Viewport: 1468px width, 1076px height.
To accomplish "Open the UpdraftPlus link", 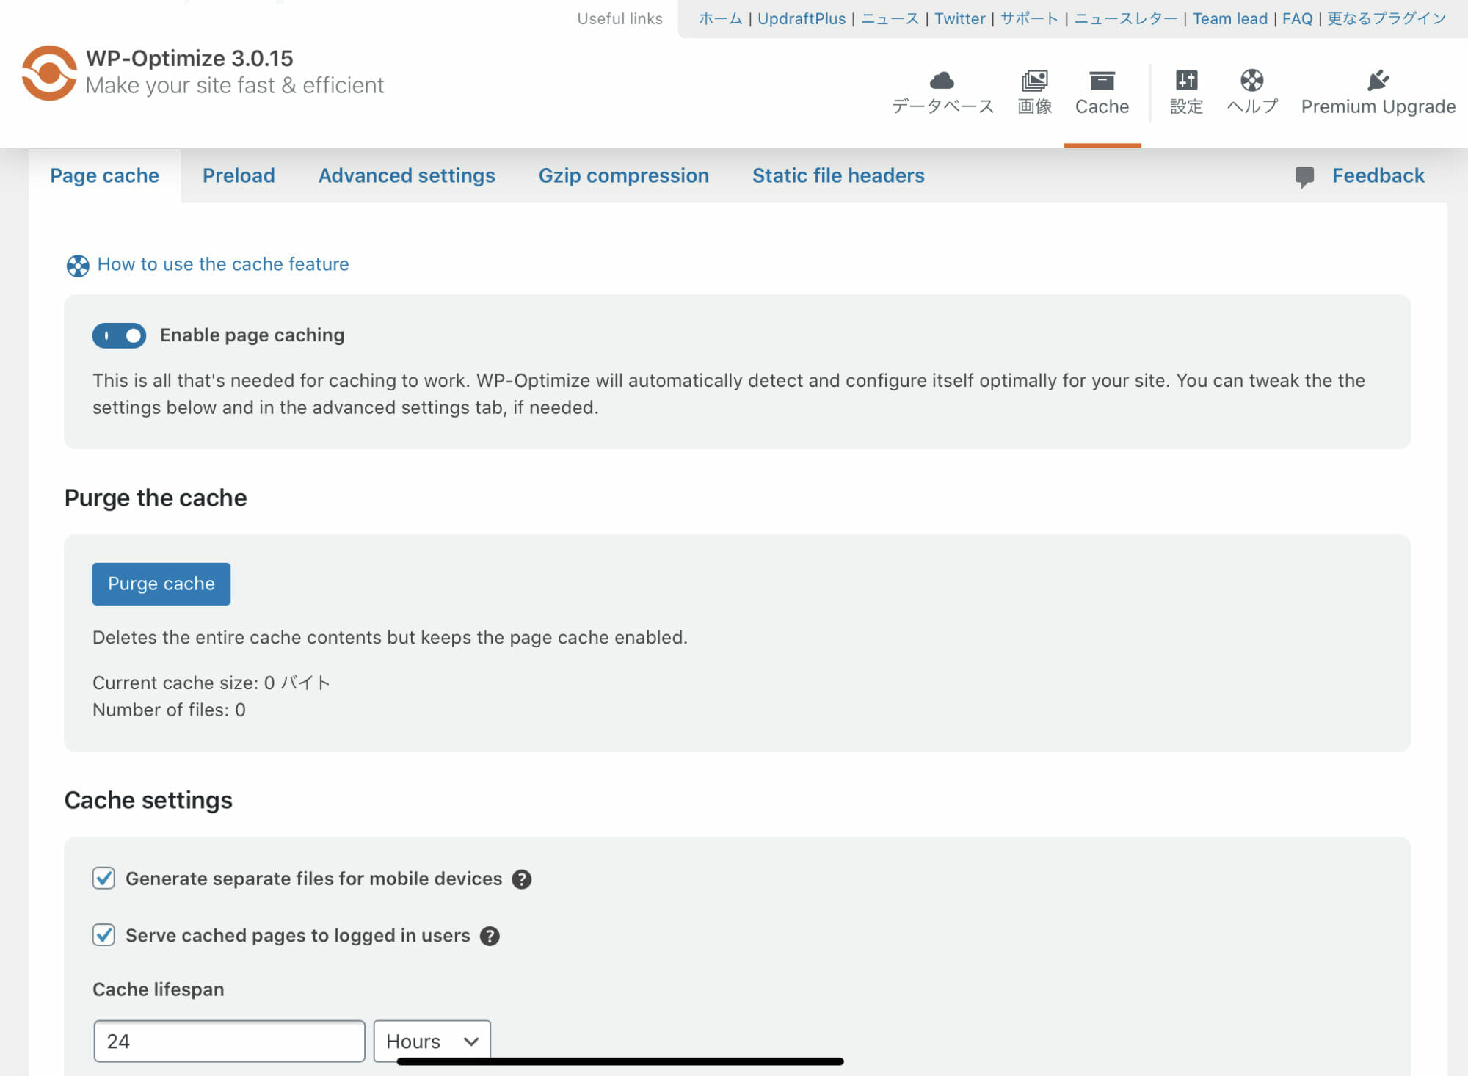I will [802, 19].
